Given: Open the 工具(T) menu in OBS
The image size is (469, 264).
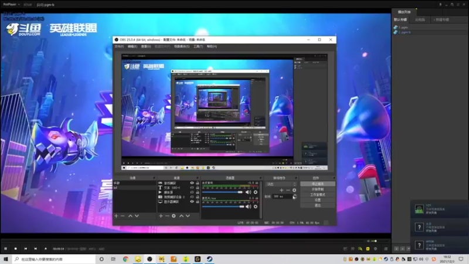Looking at the screenshot, I should click(x=198, y=46).
